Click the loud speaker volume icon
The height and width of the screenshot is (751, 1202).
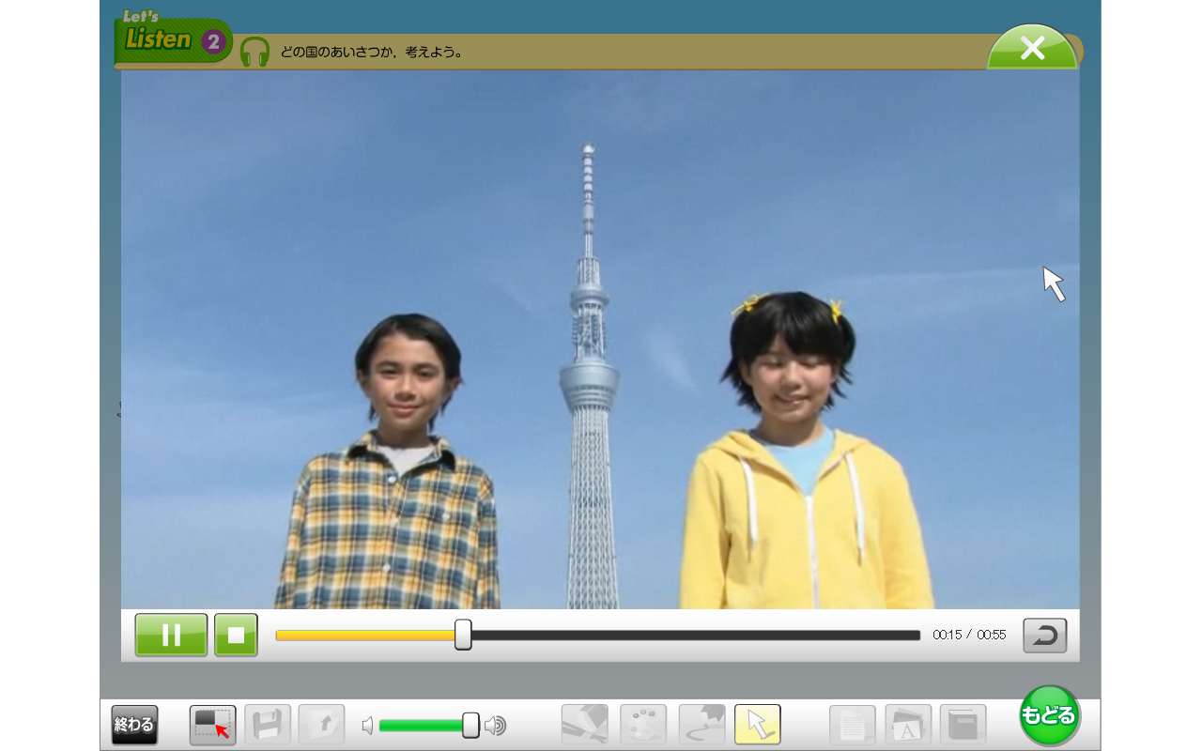tap(495, 726)
